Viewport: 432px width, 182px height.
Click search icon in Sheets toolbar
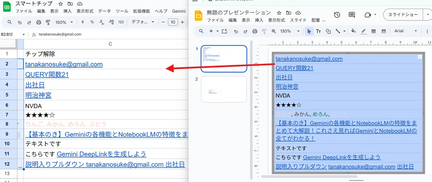click(10, 22)
